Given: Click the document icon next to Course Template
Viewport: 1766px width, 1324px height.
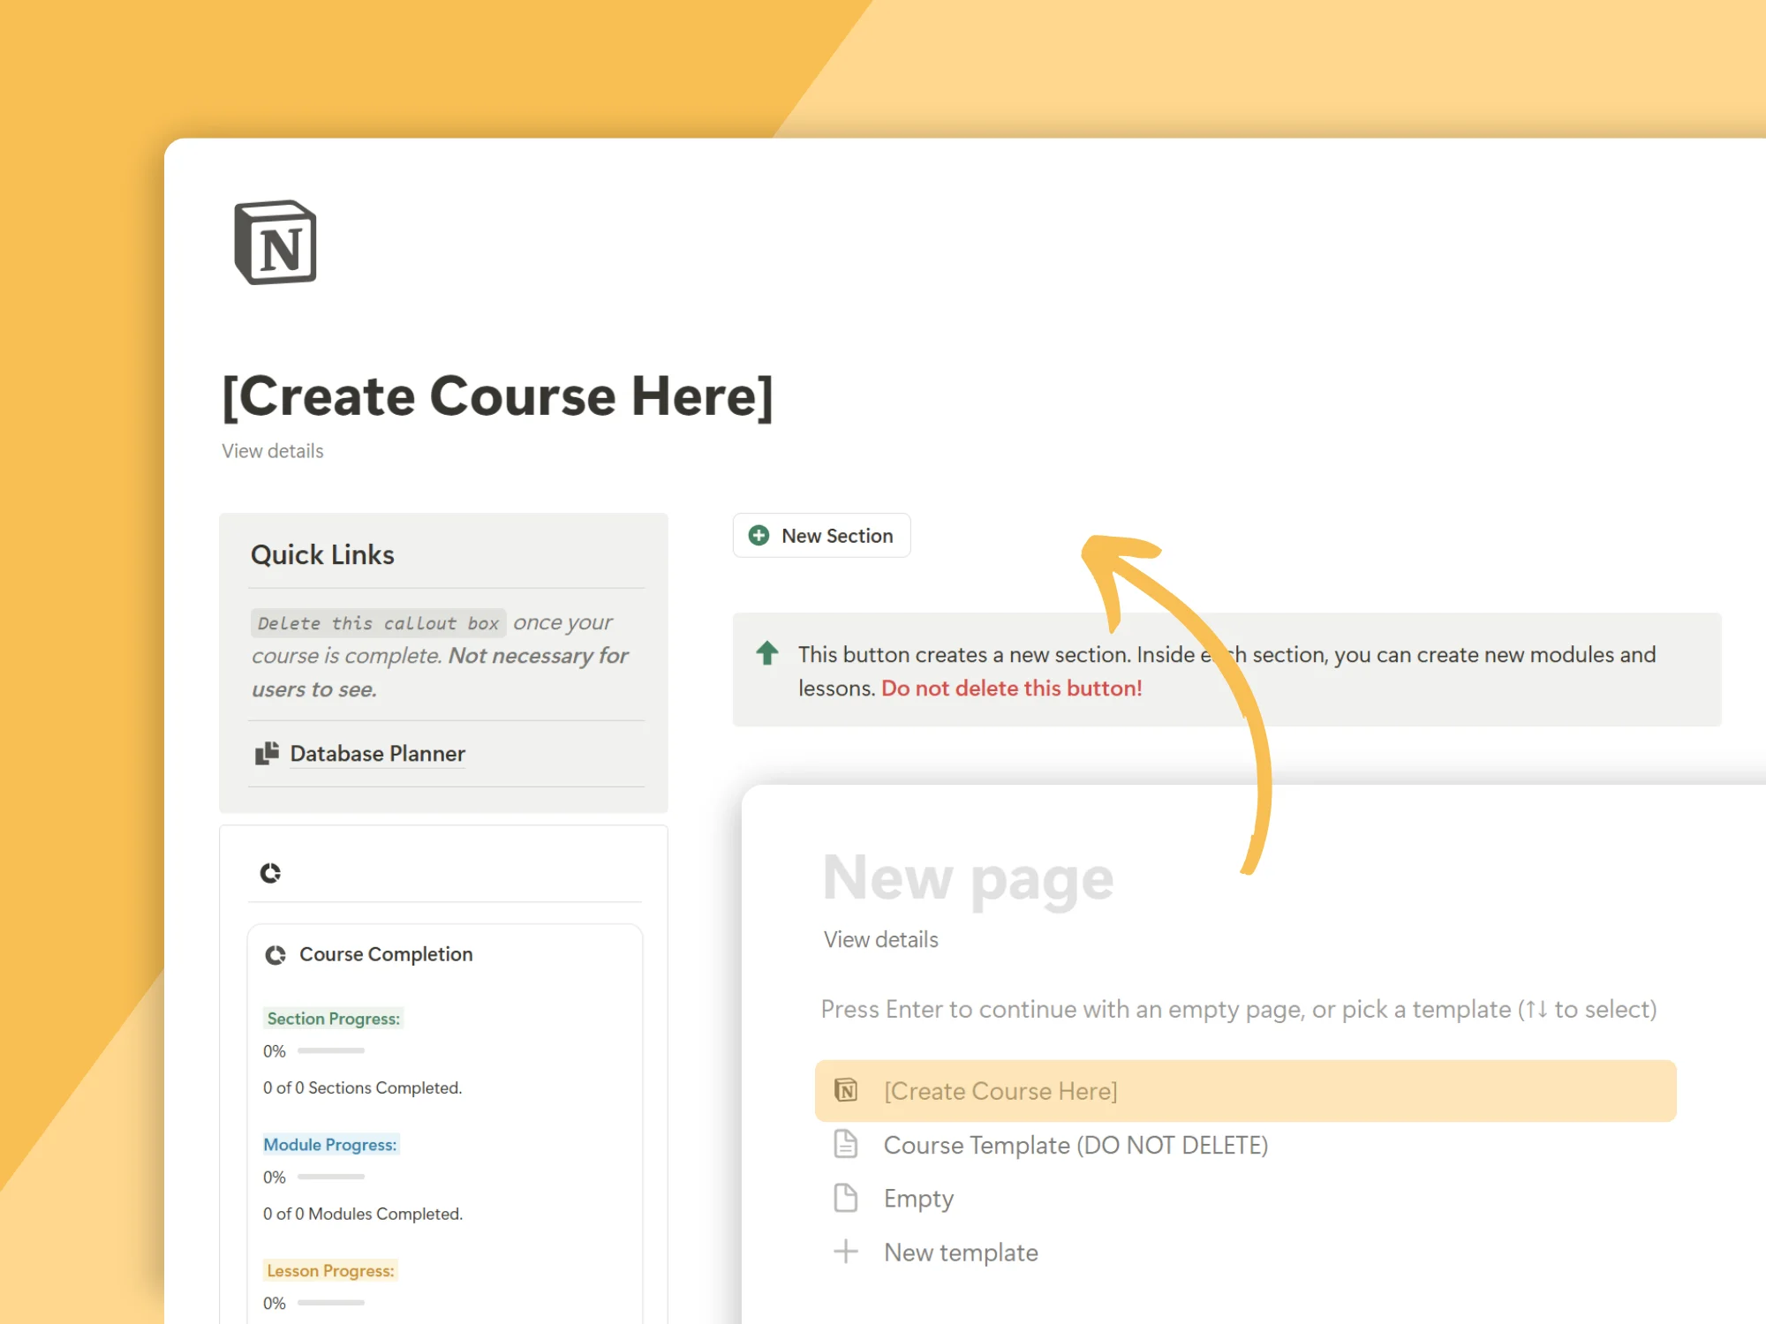Looking at the screenshot, I should [846, 1144].
